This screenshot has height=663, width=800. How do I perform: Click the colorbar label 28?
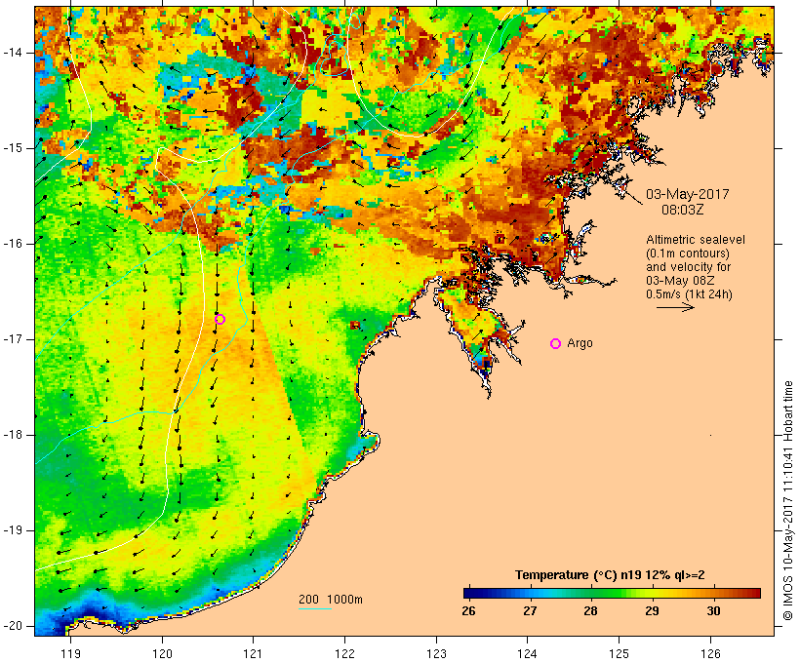590,610
